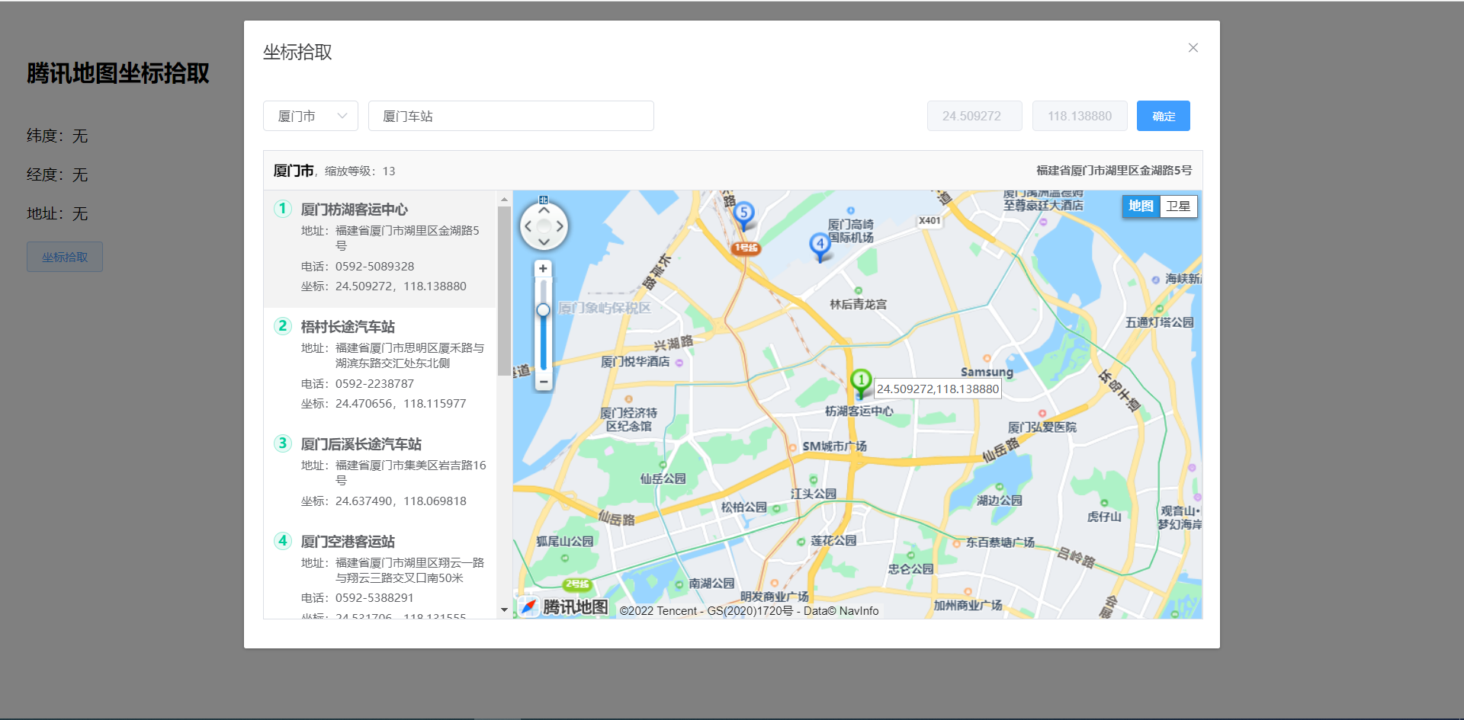Click the pan-right arrow on map compass

tap(560, 226)
